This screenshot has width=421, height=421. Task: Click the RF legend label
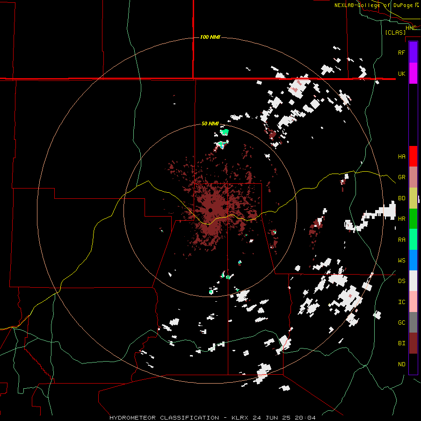(402, 52)
